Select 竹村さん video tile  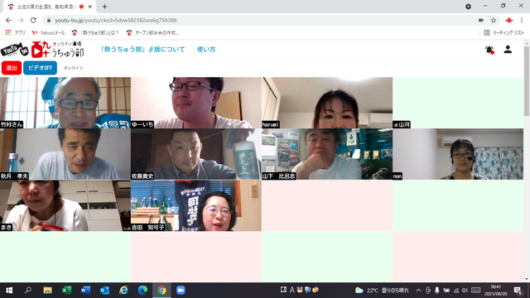click(65, 103)
